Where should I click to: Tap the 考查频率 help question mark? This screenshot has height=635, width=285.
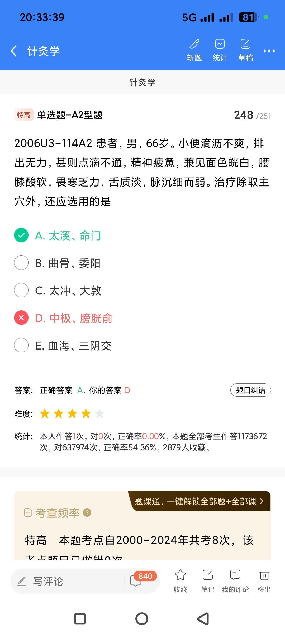pos(87,513)
